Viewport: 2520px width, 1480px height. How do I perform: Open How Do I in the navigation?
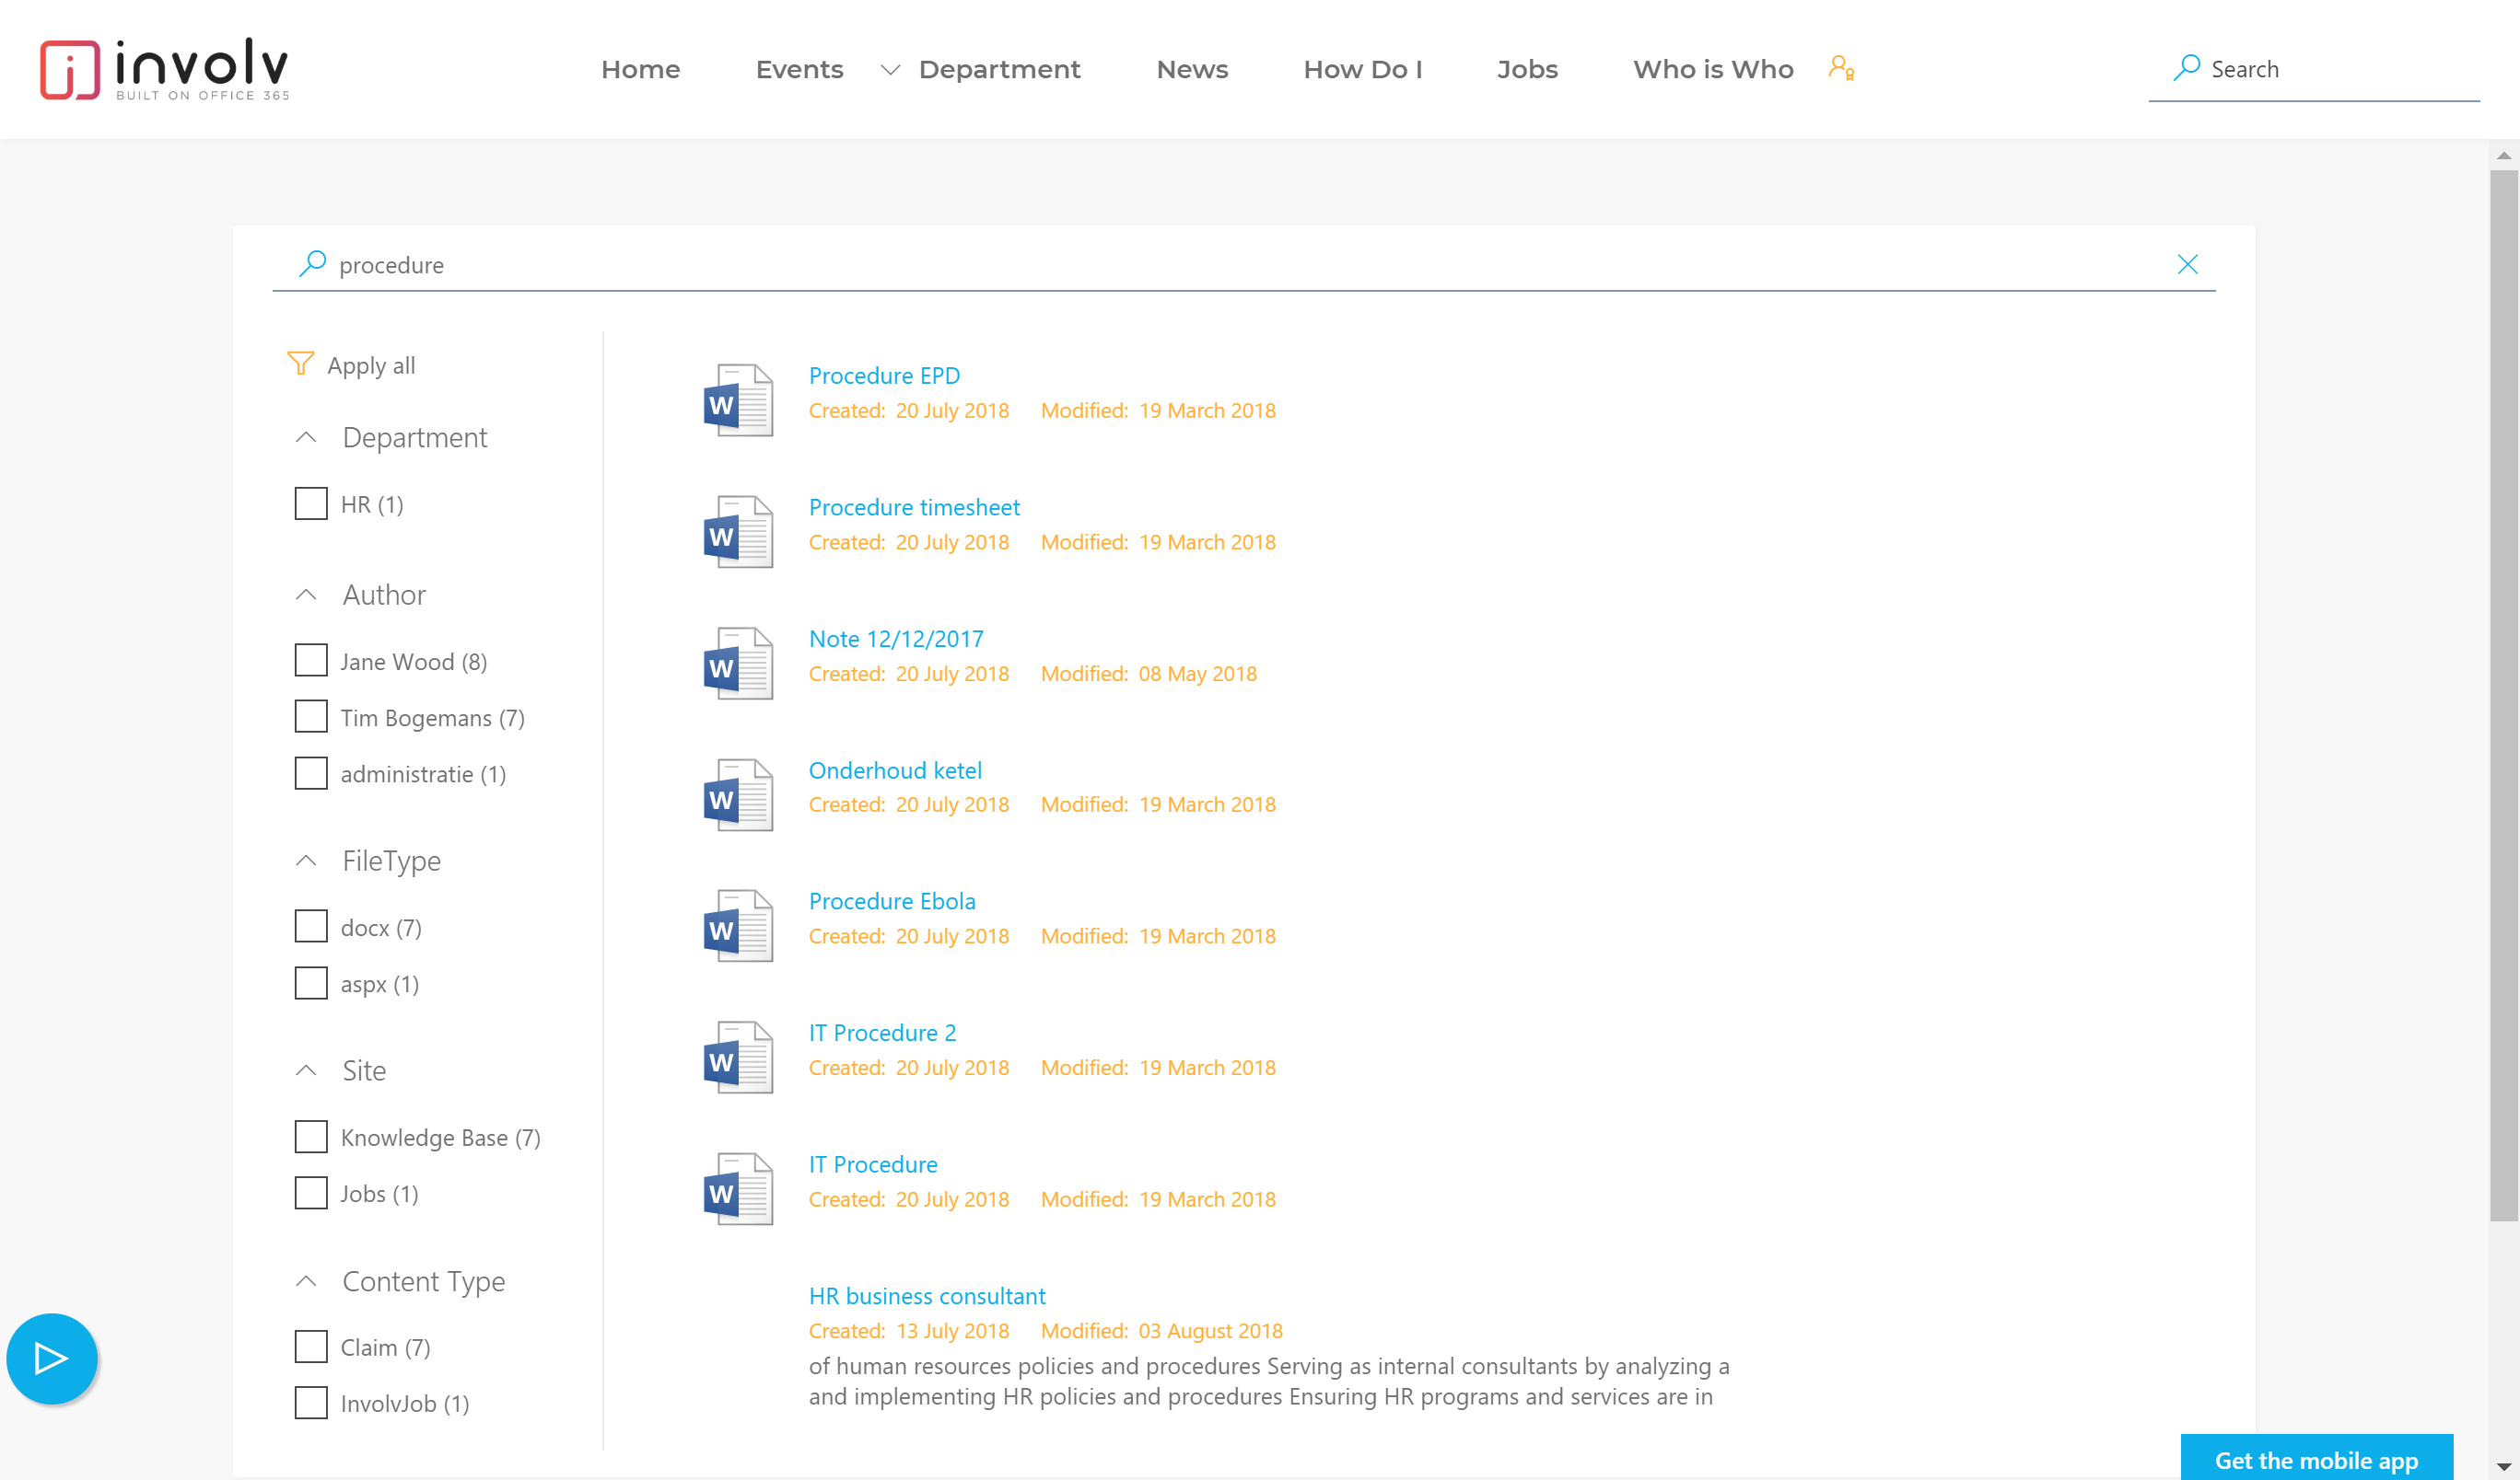coord(1362,69)
